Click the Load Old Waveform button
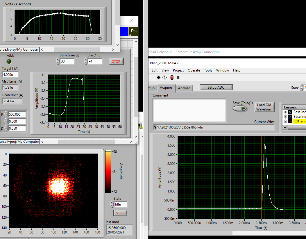Viewport: 306px width, 239px height. tap(264, 107)
